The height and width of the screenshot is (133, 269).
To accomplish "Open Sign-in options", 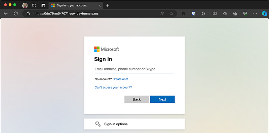I will point(134,124).
